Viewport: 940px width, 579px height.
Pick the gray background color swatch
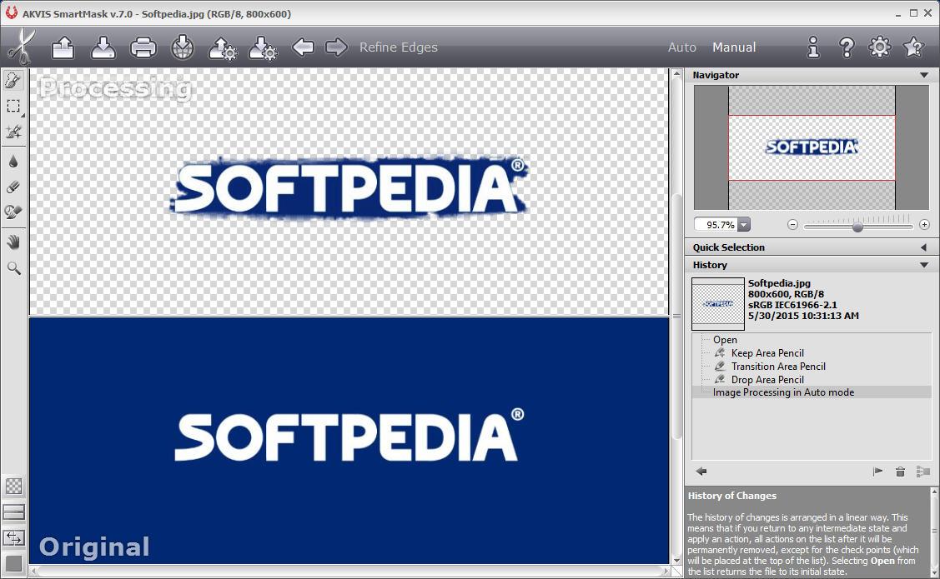click(14, 563)
